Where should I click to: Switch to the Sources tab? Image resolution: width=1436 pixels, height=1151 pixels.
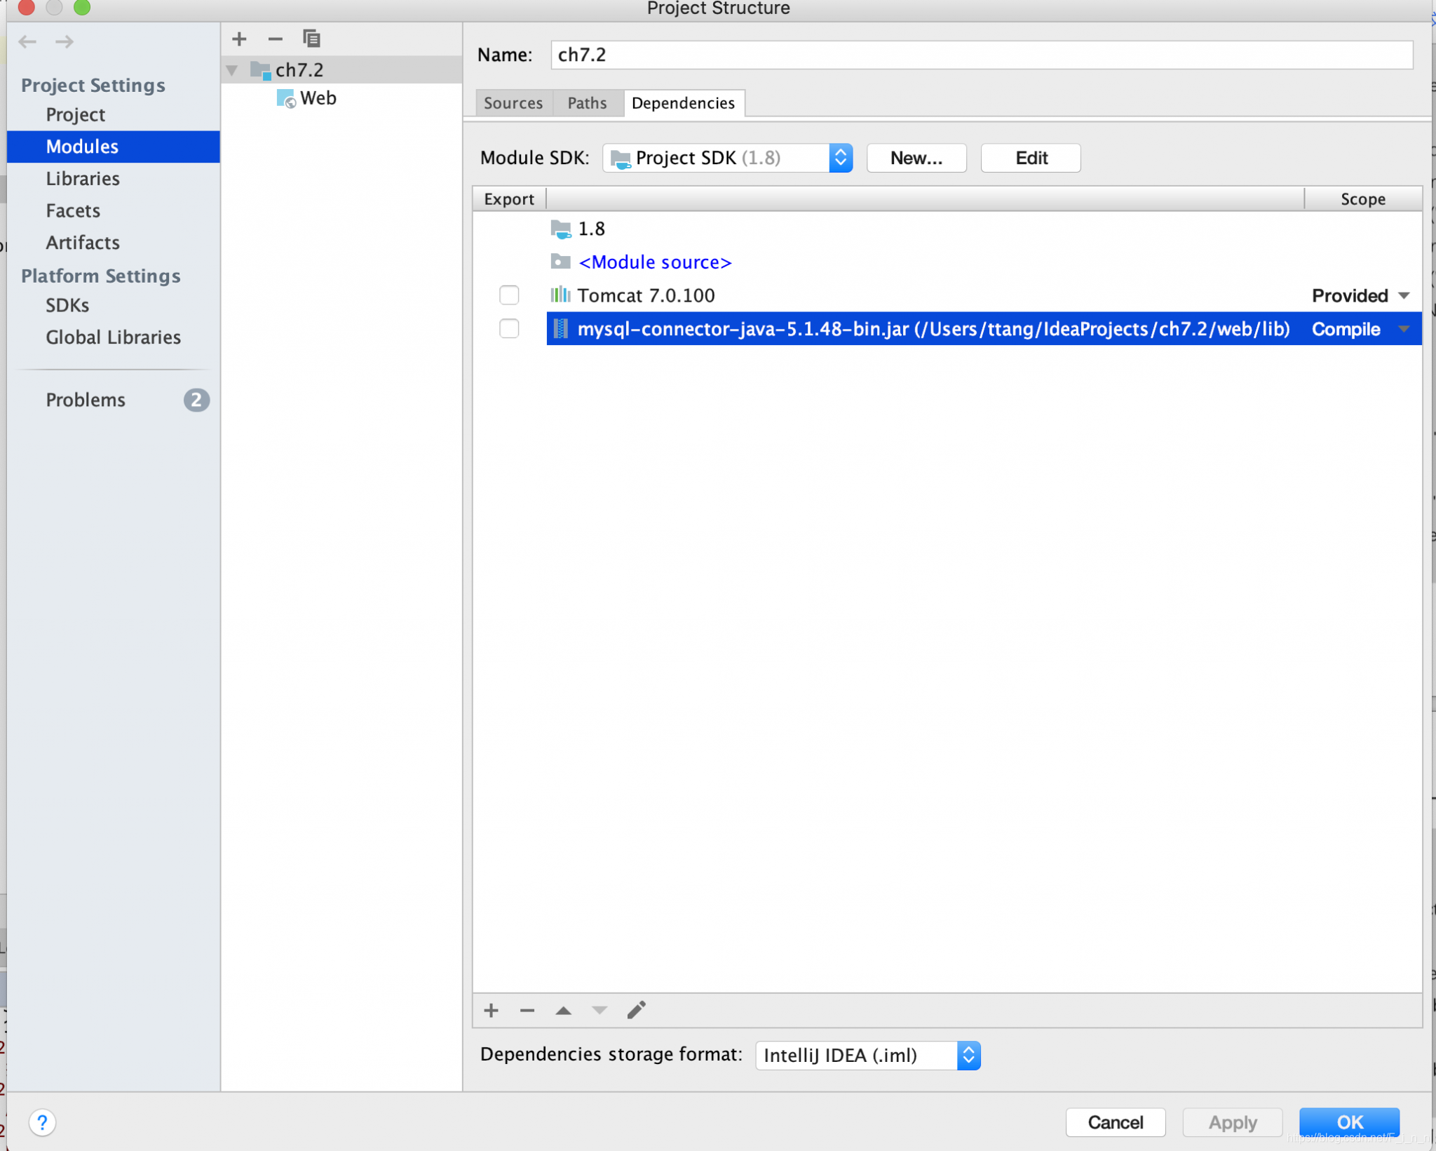pos(513,103)
